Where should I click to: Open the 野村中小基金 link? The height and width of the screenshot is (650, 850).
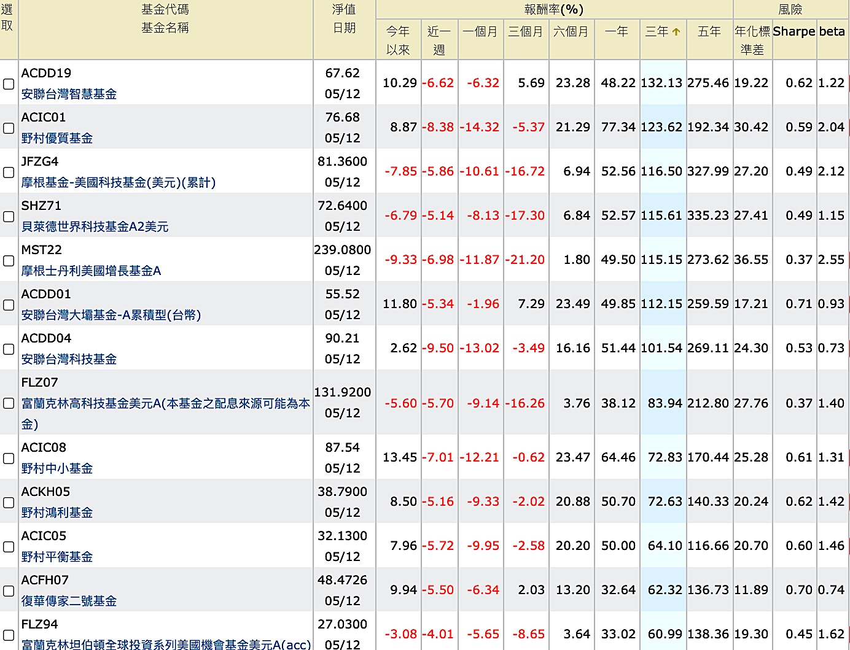(x=57, y=468)
